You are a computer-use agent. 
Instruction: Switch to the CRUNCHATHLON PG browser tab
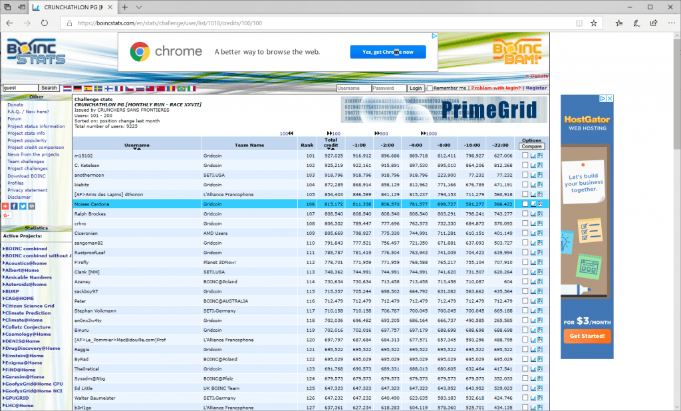tap(73, 7)
